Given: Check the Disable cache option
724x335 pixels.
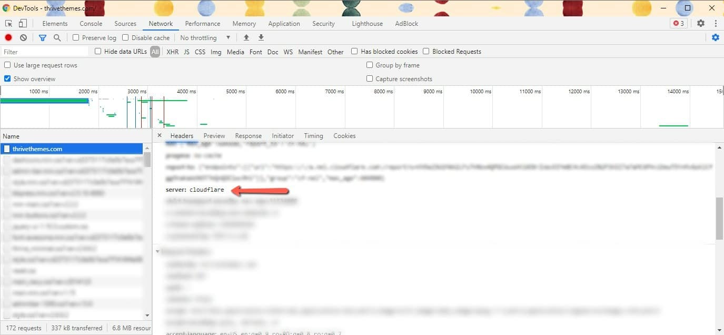Looking at the screenshot, I should tap(125, 38).
